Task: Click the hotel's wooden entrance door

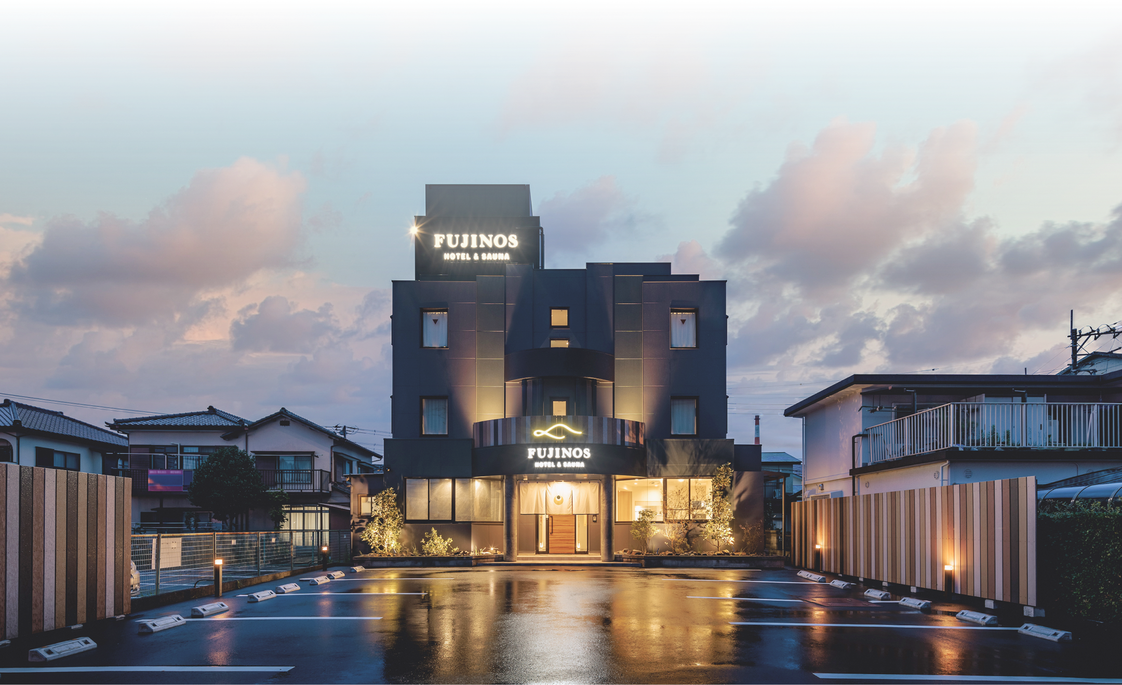Action: click(x=561, y=533)
